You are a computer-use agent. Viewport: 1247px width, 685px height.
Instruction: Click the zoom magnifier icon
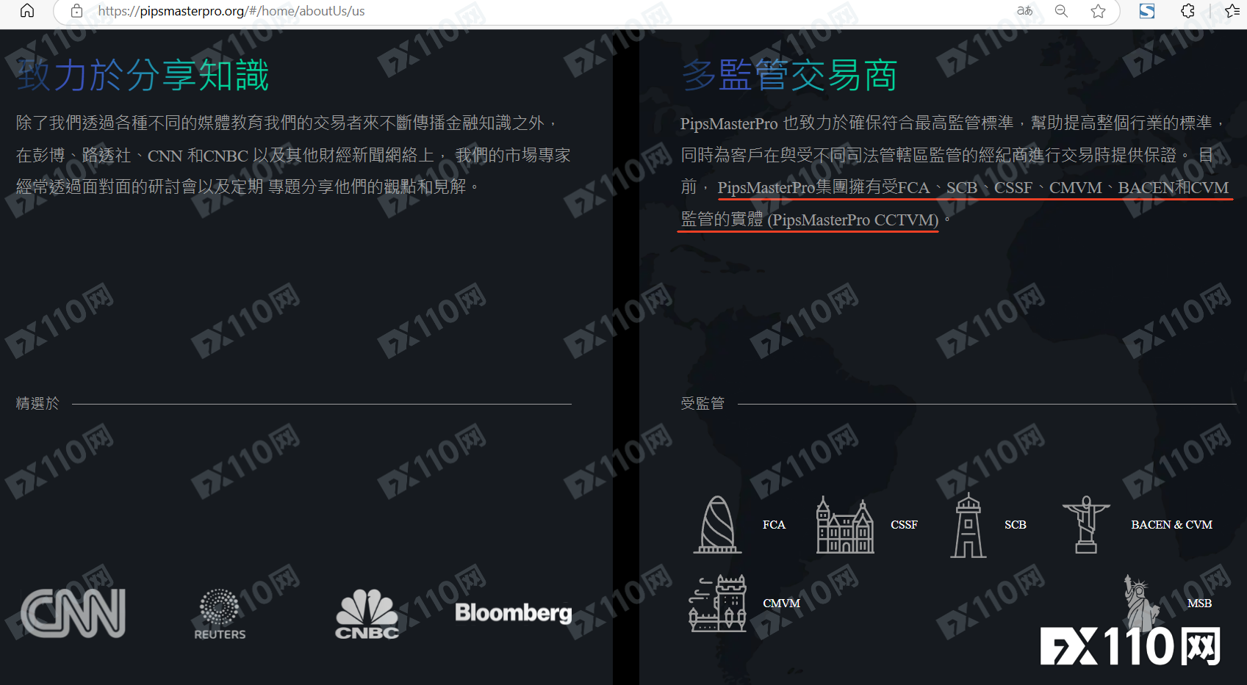[1061, 11]
